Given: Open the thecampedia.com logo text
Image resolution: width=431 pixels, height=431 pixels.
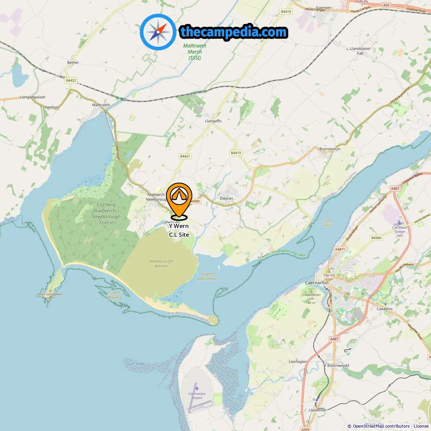Looking at the screenshot, I should pos(234,32).
